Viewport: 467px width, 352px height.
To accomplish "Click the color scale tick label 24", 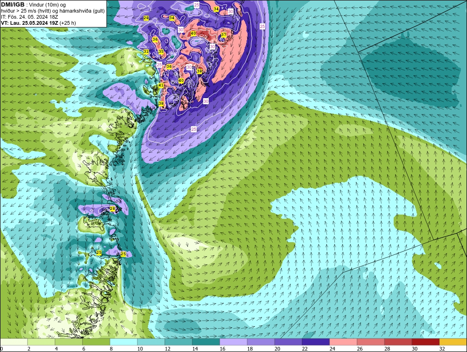I will [332, 348].
